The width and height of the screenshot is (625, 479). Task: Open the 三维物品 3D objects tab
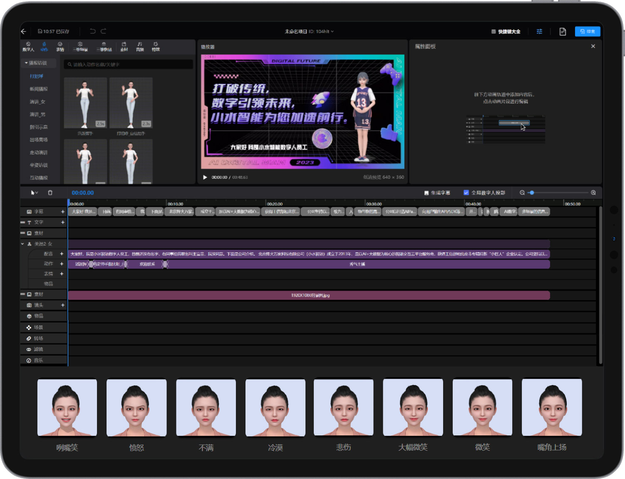click(104, 47)
